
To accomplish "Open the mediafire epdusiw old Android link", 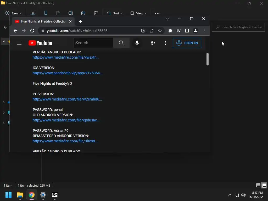I will click(x=66, y=120).
